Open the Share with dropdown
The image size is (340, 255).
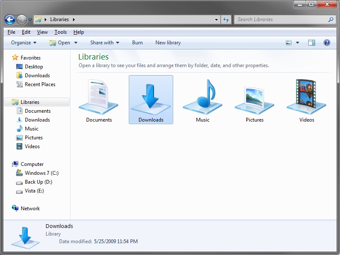pos(104,42)
